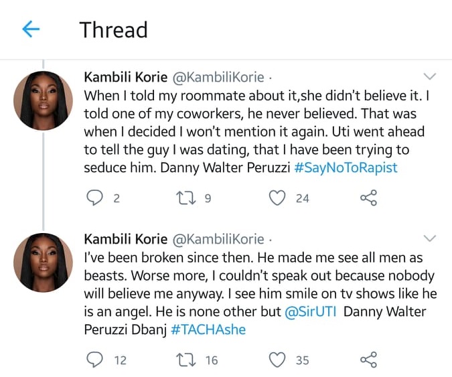Open the first tweet's profile picture

point(43,100)
